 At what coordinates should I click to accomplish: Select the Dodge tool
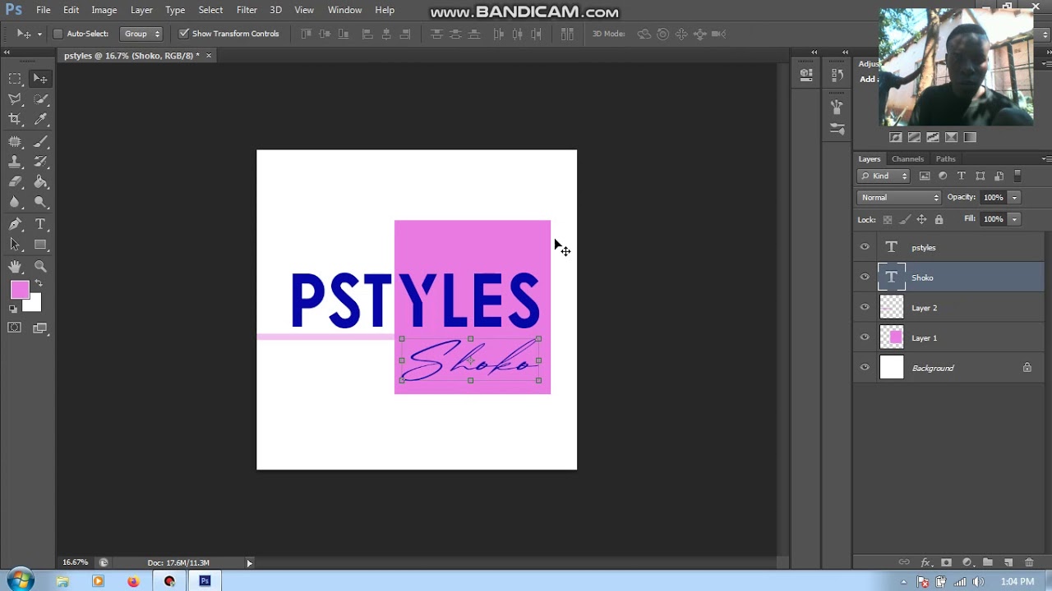point(40,203)
